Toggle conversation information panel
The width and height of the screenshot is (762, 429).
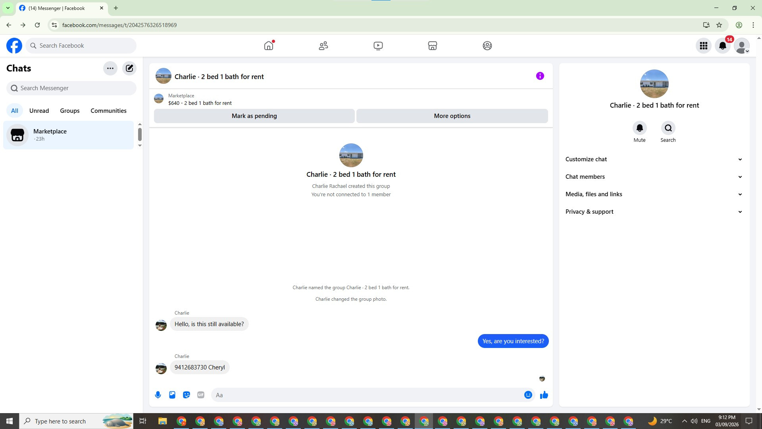(x=540, y=76)
